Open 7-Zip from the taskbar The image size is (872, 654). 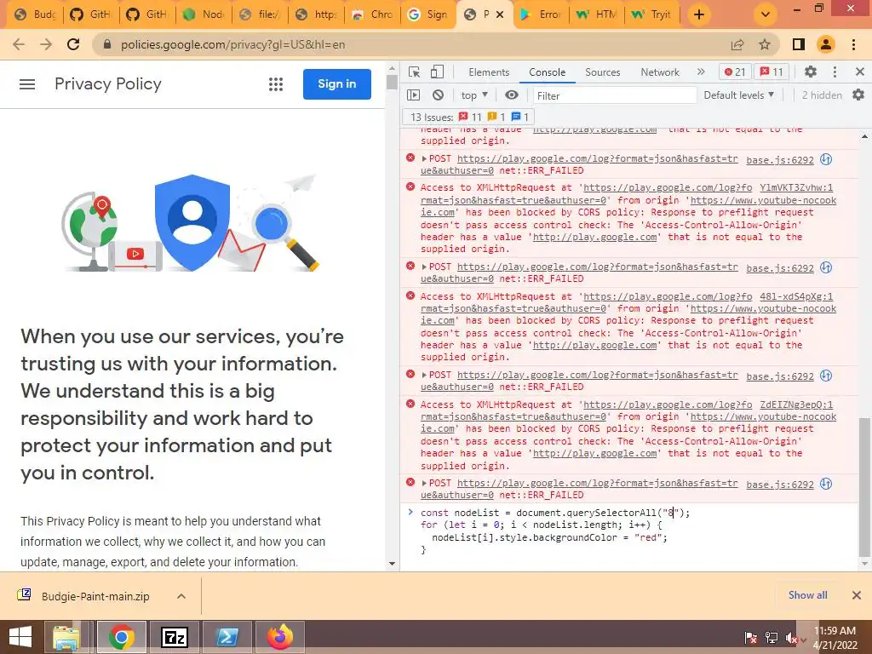[175, 637]
